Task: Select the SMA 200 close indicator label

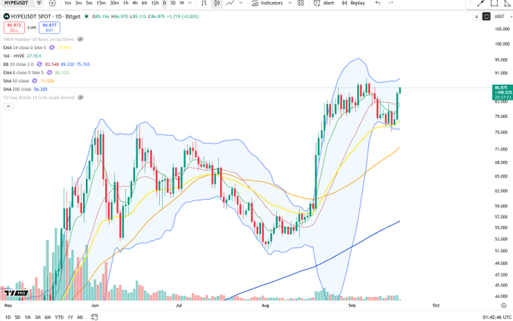Action: click(x=16, y=89)
